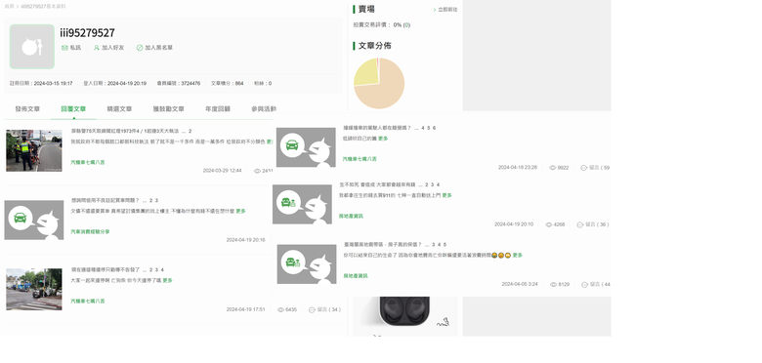Viewport: 762px width, 363px height.
Task: Click the eye views icon beside 4268
Action: coord(549,224)
